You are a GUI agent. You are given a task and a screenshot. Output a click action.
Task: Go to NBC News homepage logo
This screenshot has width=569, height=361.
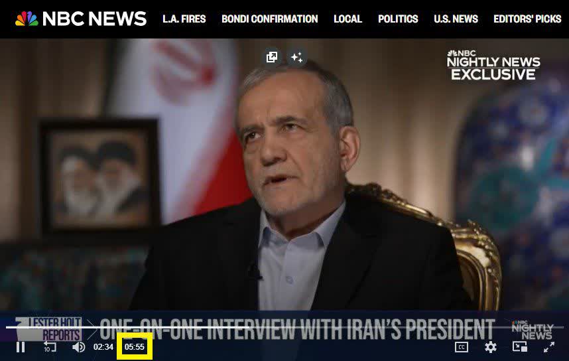pos(80,19)
